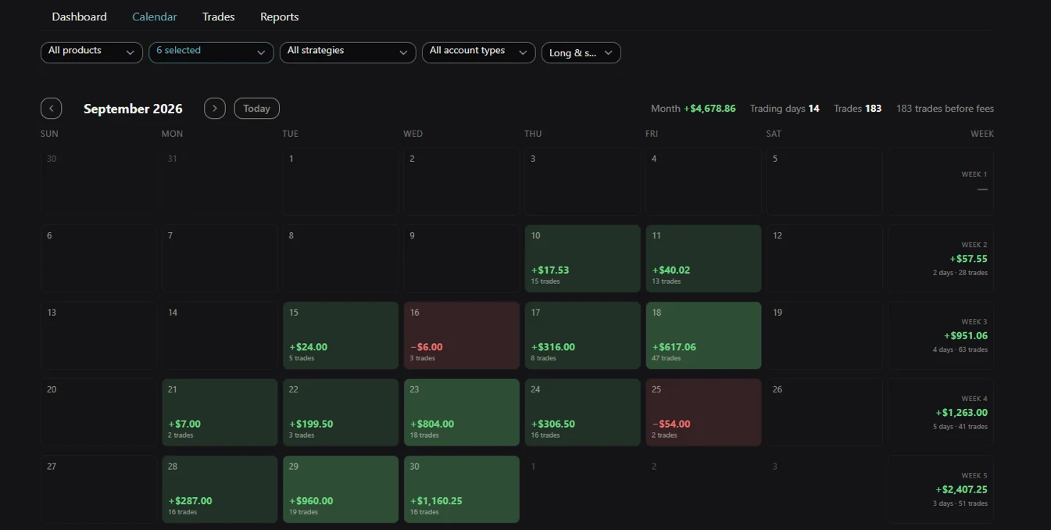Open the Dashboard tab
Image resolution: width=1051 pixels, height=530 pixels.
coord(80,16)
